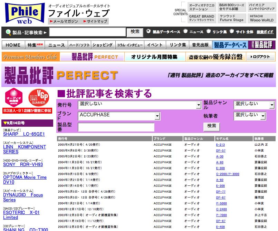This screenshot has height=231, width=278.
Task: Open the コラム・インタビュー navigation tab
Action: [130, 45]
